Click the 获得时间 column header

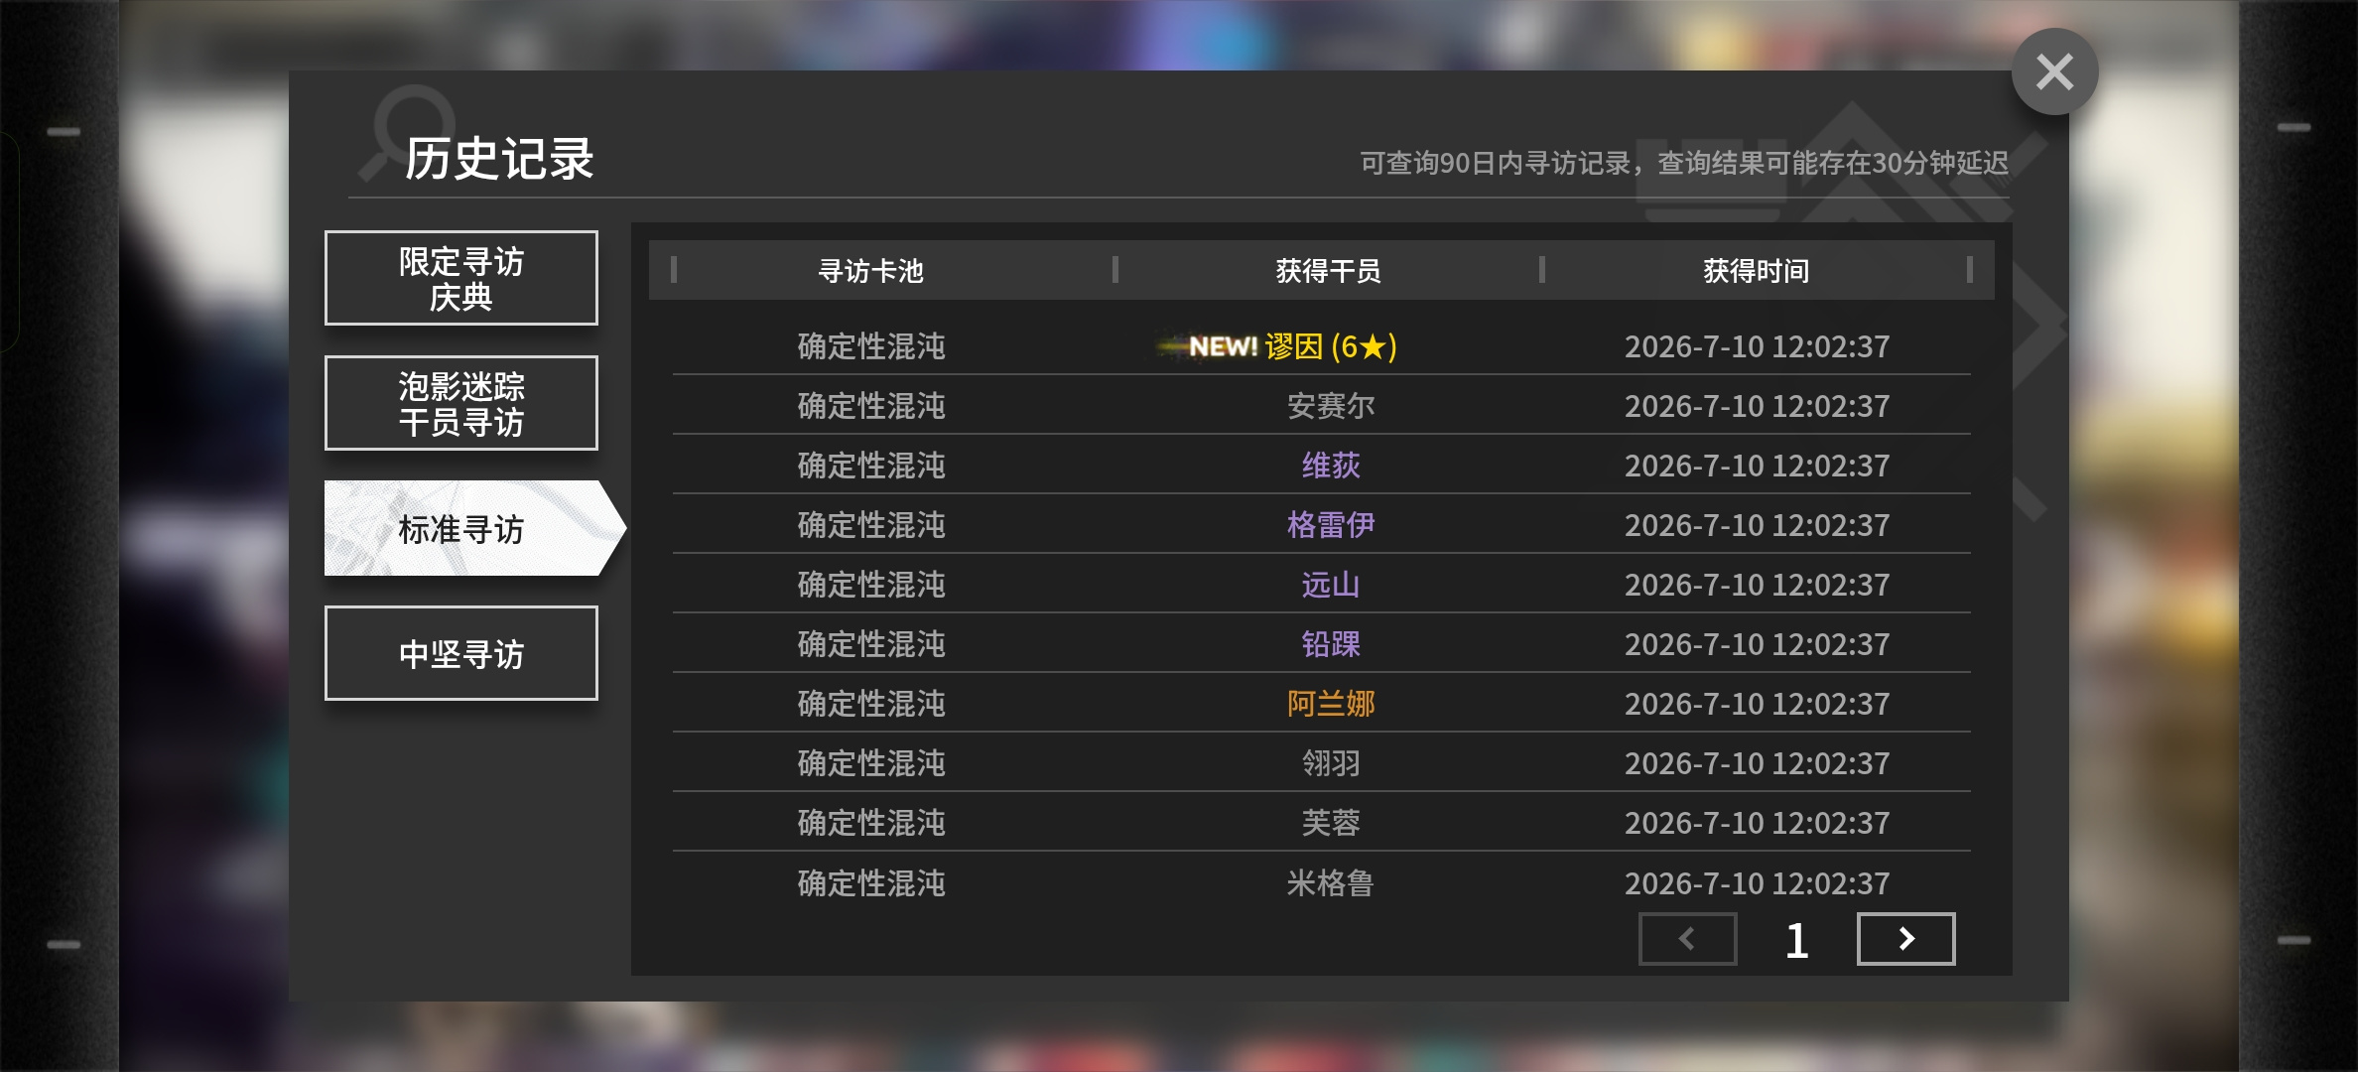click(1757, 270)
